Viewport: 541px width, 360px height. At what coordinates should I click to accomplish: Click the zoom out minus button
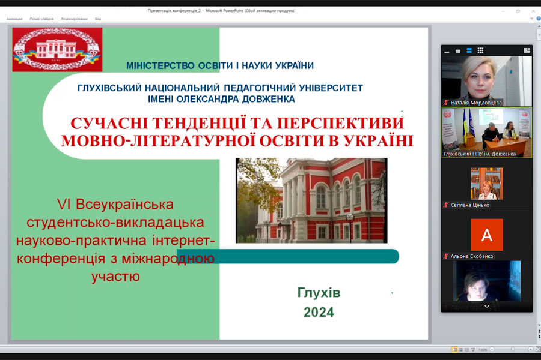[492, 350]
